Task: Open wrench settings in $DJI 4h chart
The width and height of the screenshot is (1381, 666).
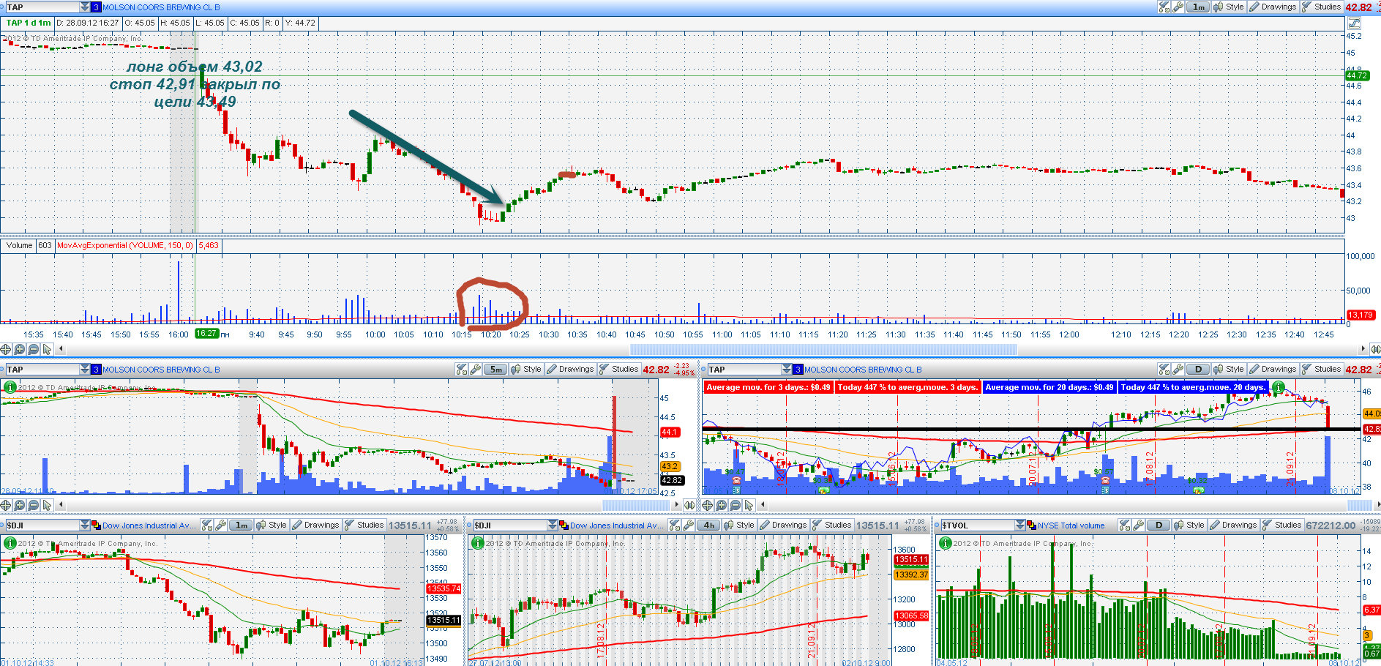Action: (689, 525)
